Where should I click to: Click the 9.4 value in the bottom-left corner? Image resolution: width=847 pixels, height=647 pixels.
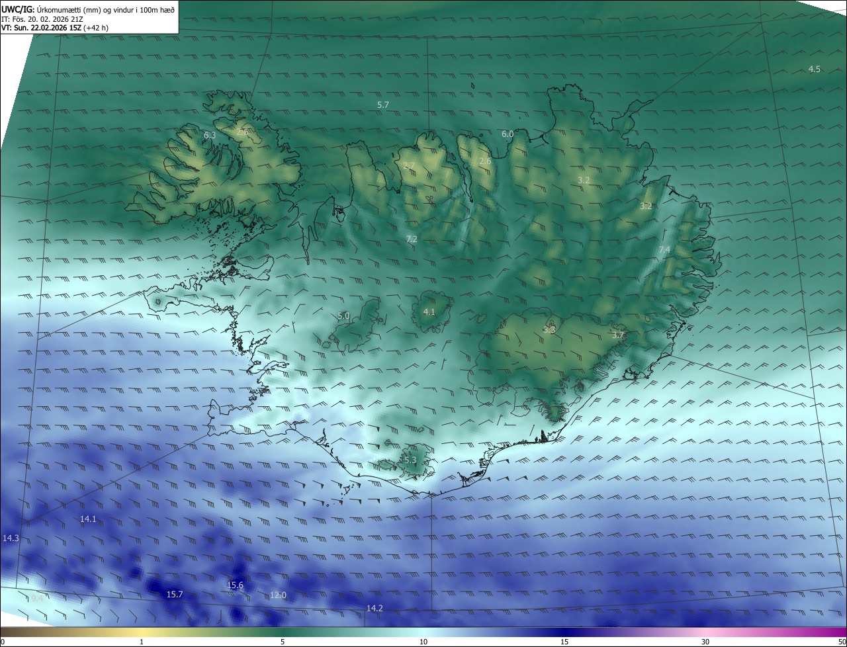[x=37, y=599]
